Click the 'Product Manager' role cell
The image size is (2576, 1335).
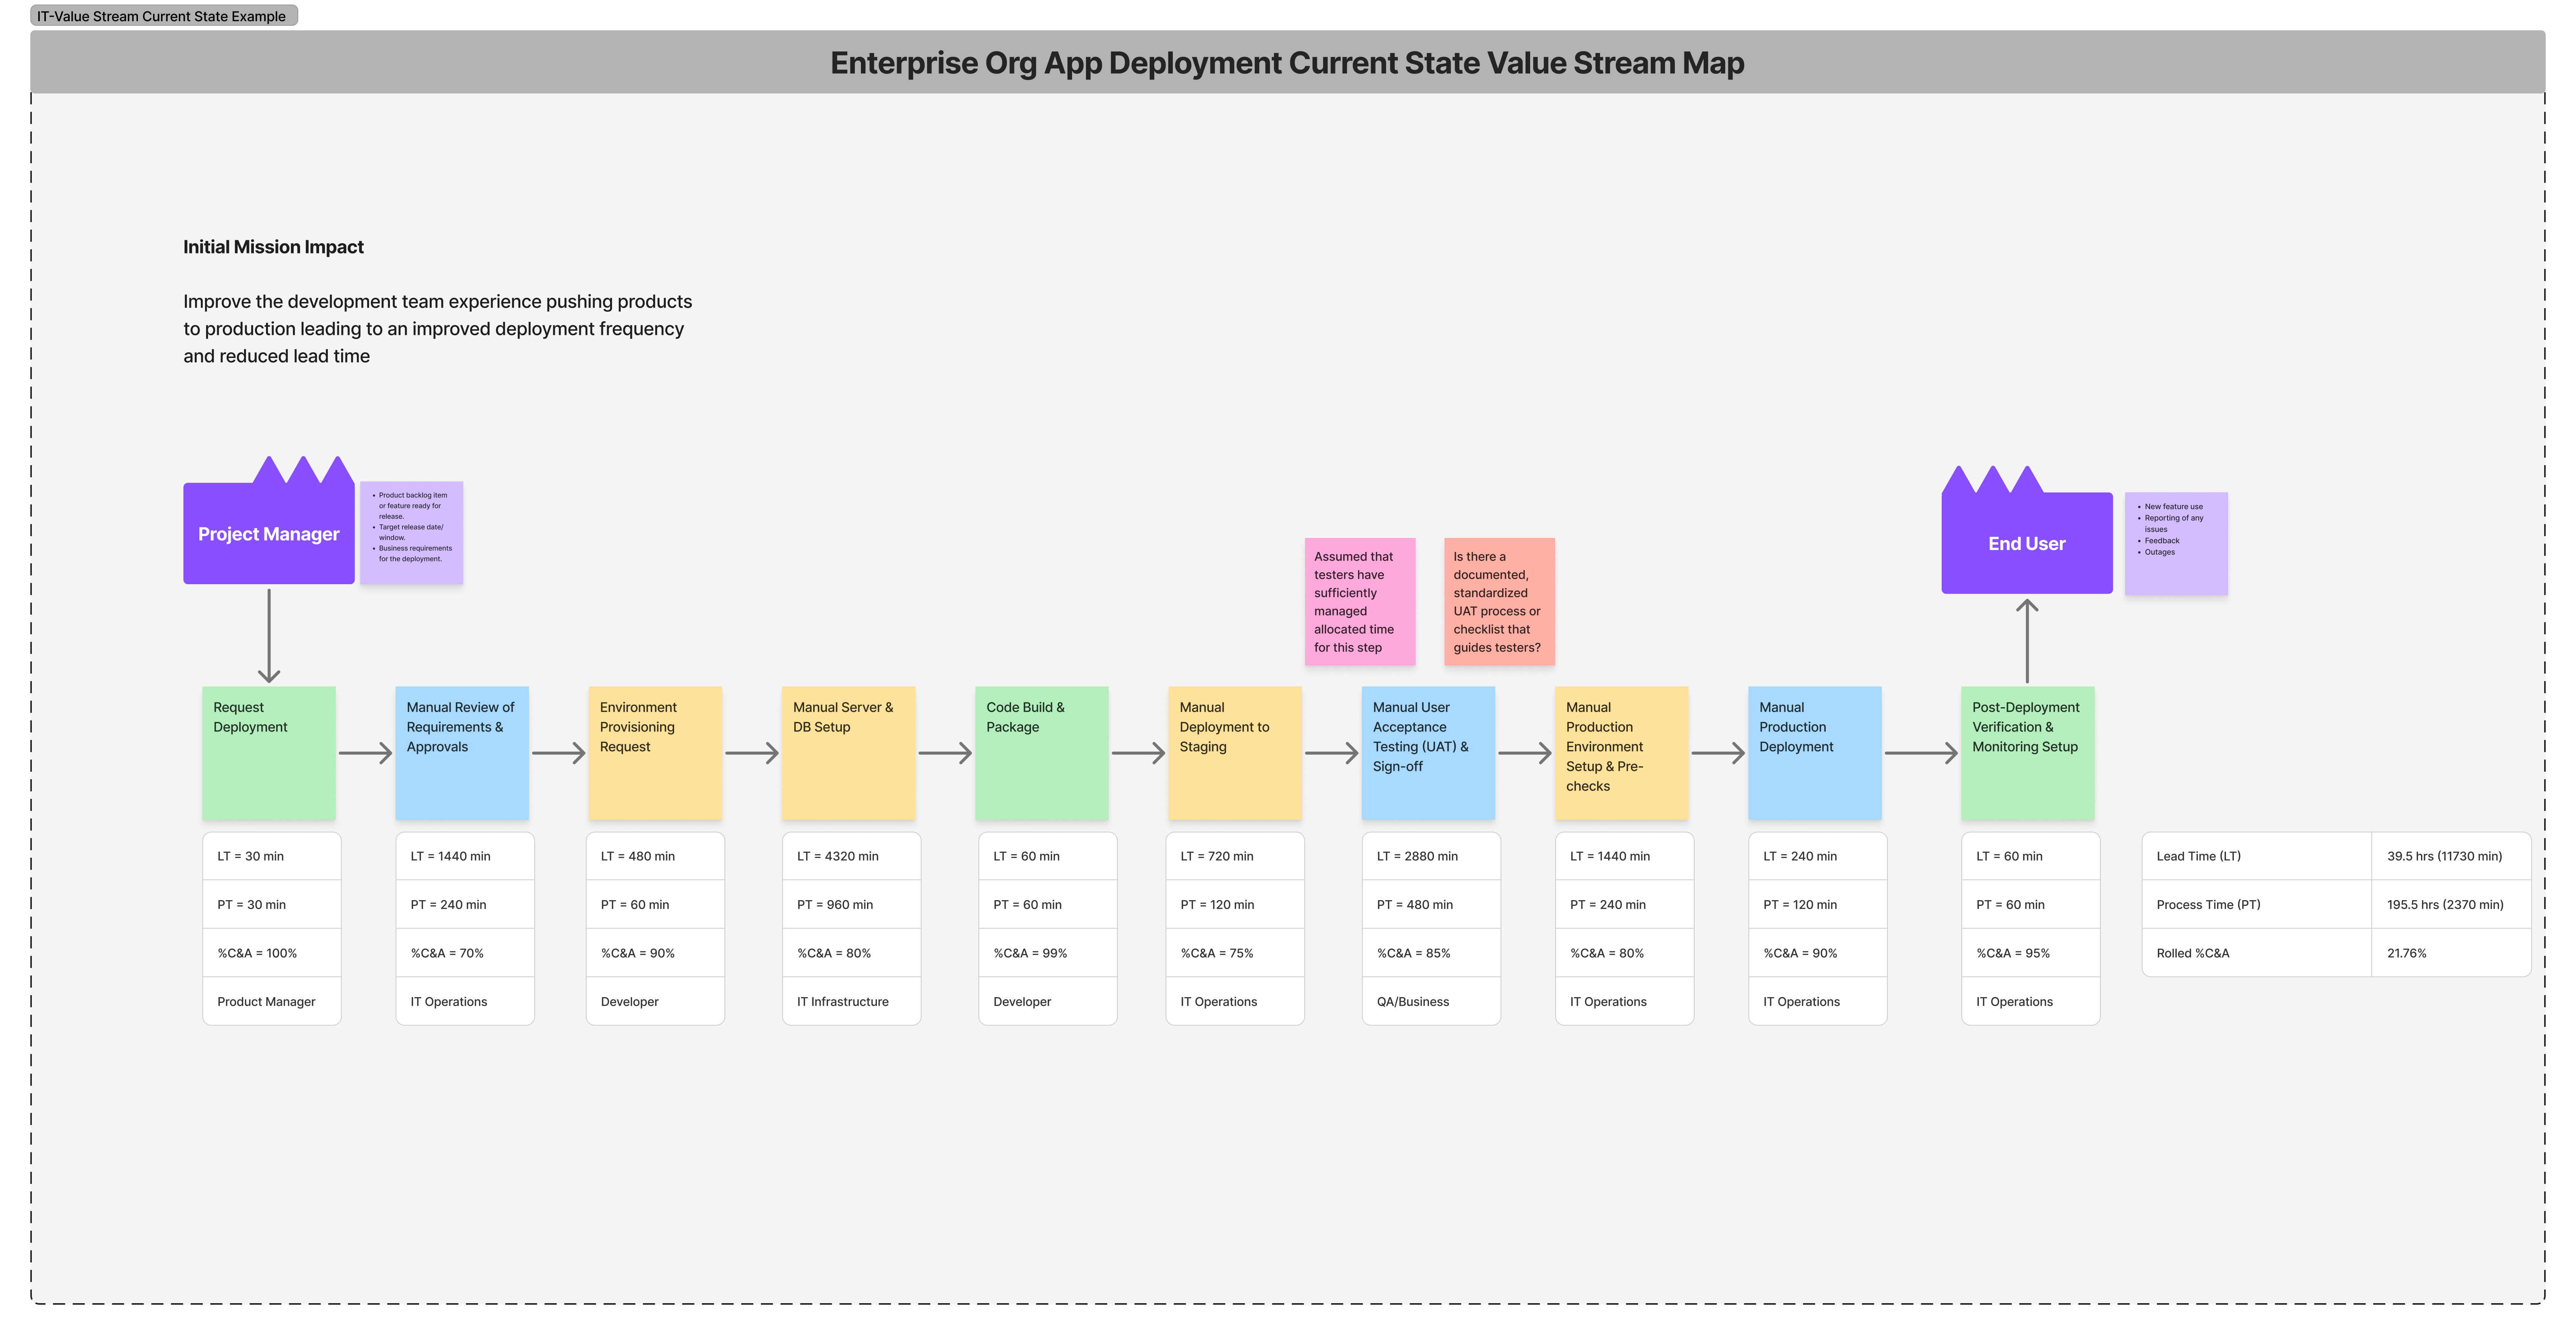pyautogui.click(x=272, y=1001)
